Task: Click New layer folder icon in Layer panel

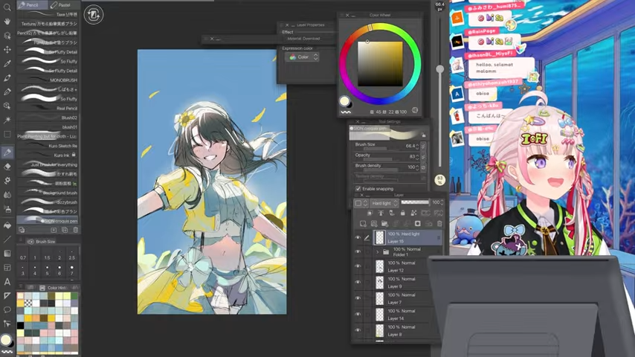Action: [x=384, y=224]
